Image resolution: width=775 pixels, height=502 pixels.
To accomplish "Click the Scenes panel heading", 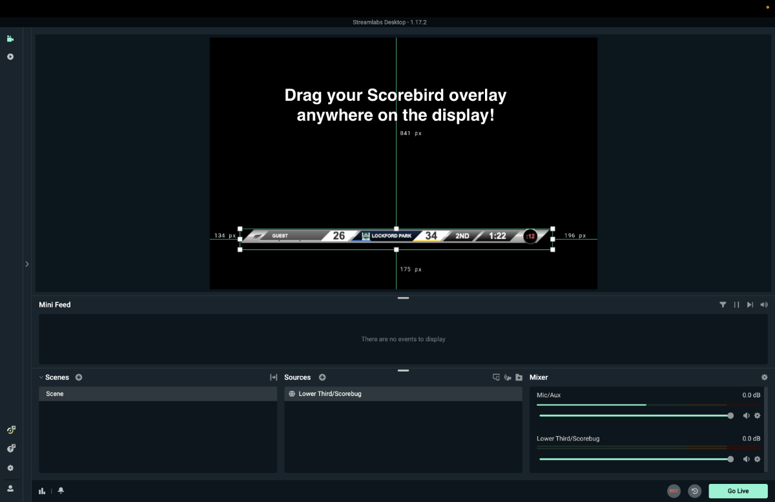I will point(57,377).
